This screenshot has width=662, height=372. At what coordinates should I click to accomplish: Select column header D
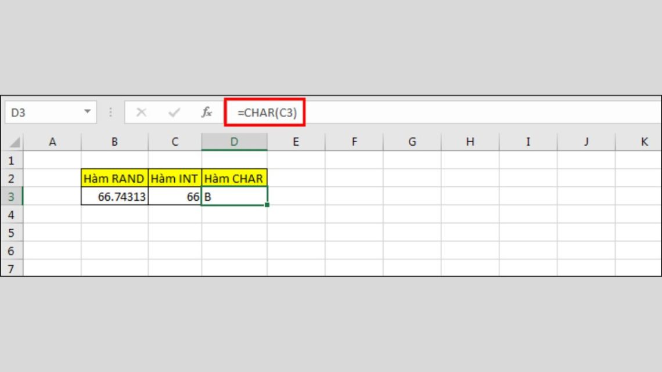coord(235,141)
